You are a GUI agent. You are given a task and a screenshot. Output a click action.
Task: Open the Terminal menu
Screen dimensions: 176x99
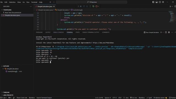click(34, 2)
